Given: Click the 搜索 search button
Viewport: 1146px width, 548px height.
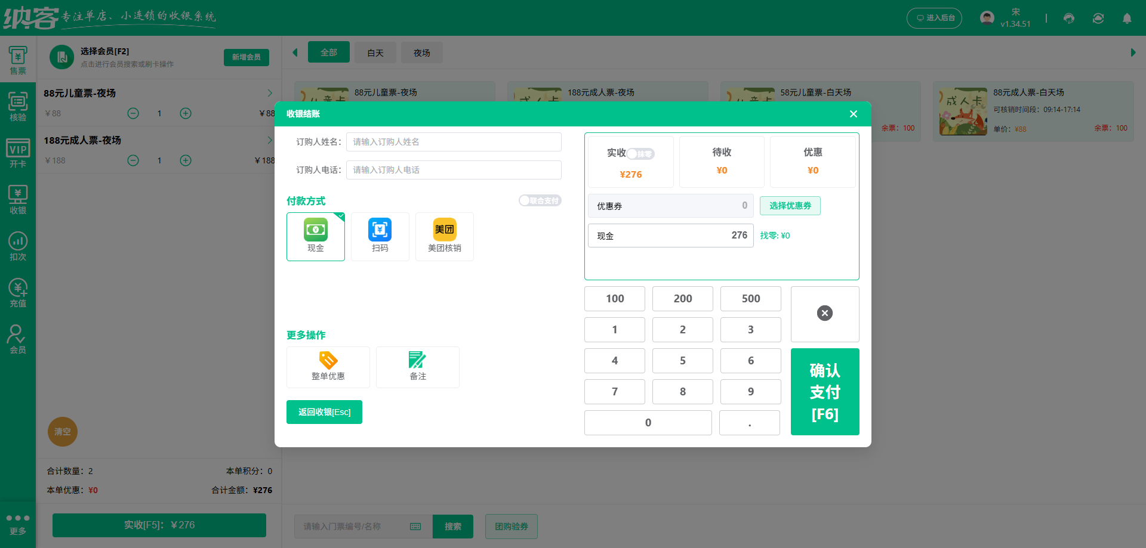Looking at the screenshot, I should tap(453, 527).
